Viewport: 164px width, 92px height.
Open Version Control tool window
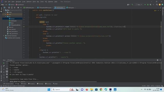pos(8,84)
